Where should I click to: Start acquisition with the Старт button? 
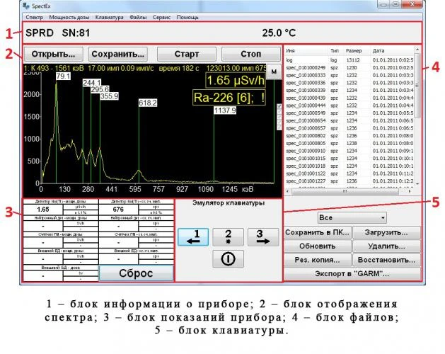click(187, 54)
